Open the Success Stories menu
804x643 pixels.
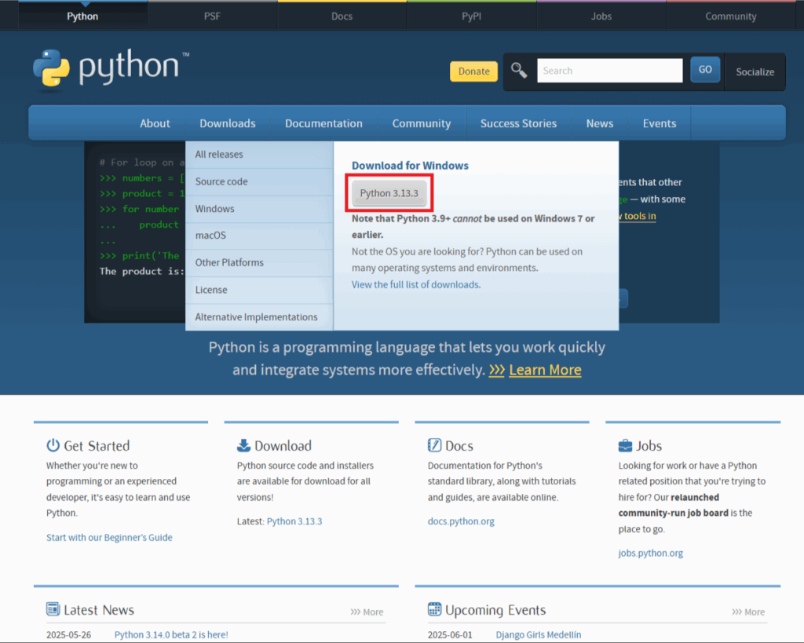(x=518, y=123)
